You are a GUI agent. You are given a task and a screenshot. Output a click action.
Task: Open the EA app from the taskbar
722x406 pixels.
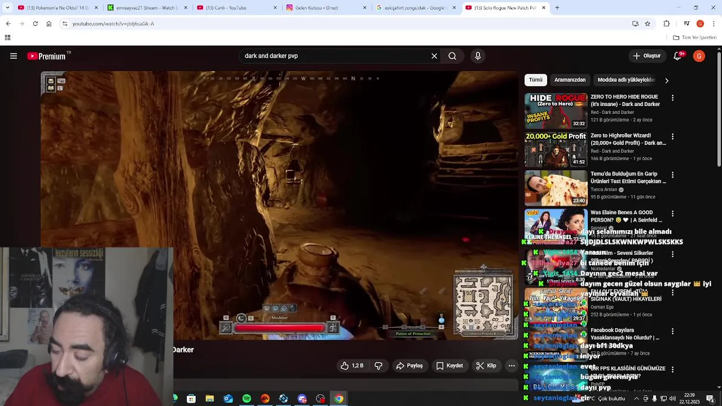tap(265, 399)
